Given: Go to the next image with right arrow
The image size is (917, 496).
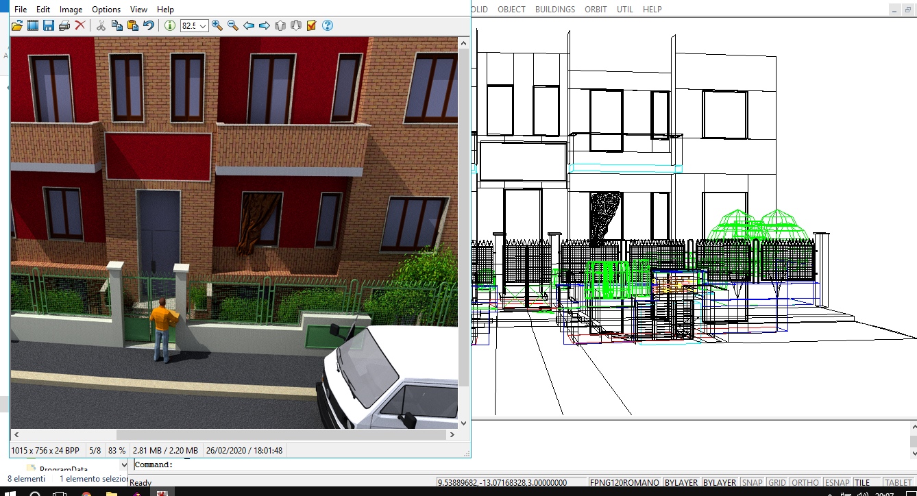Looking at the screenshot, I should pos(264,25).
